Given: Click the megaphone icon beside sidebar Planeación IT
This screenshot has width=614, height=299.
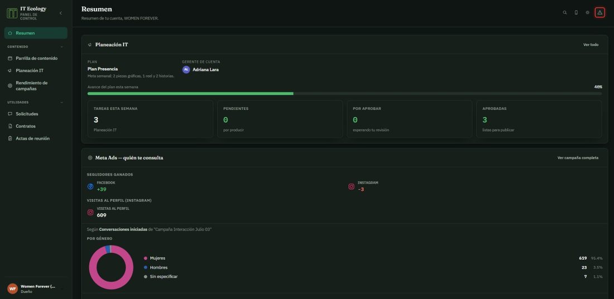Looking at the screenshot, I should click(10, 71).
